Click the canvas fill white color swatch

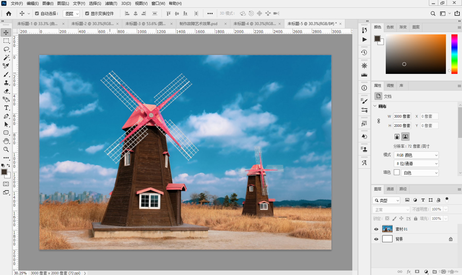[397, 172]
